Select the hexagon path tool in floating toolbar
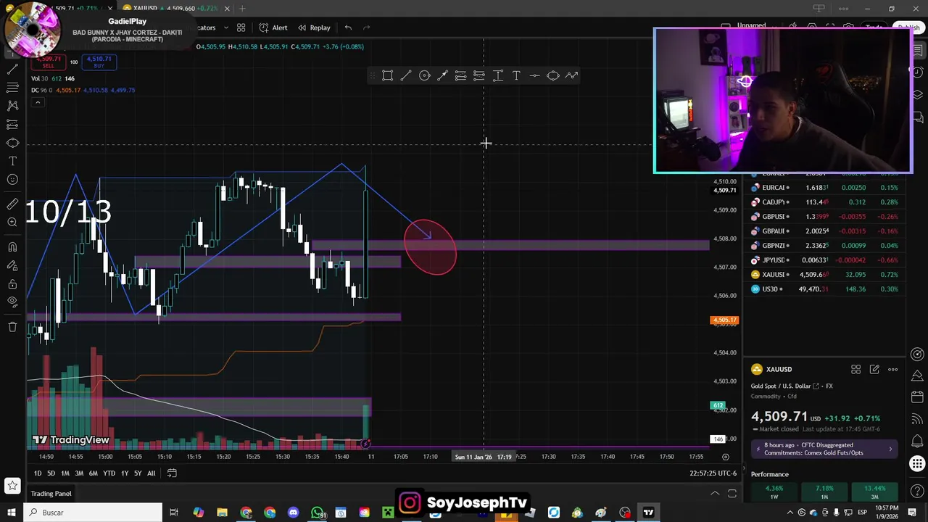Image resolution: width=928 pixels, height=522 pixels. tap(553, 75)
